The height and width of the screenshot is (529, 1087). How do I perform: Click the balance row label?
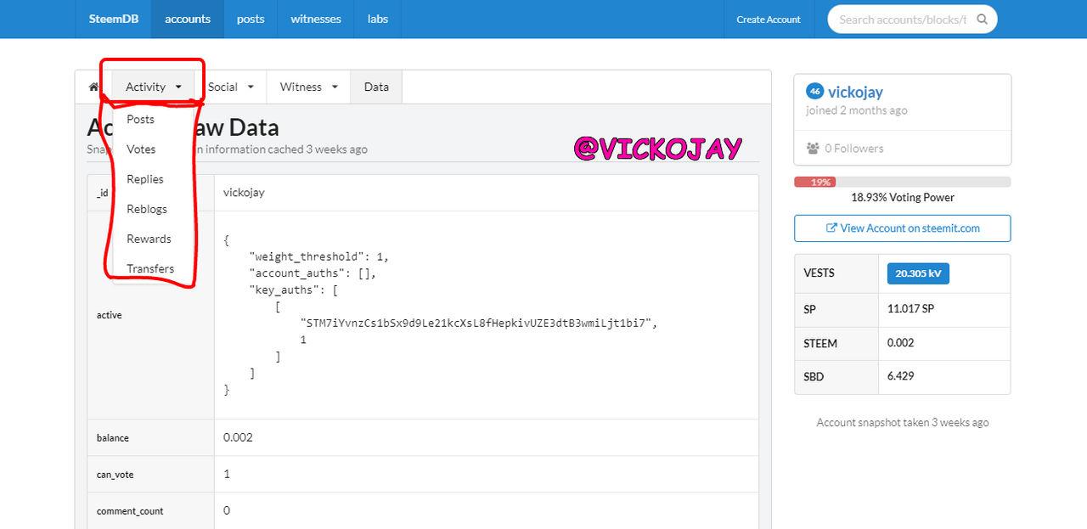click(x=112, y=438)
